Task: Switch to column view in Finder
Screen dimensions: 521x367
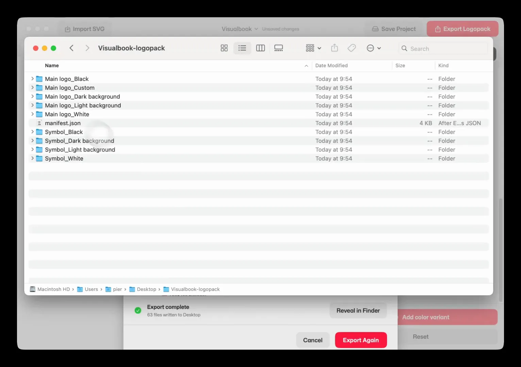Action: (x=260, y=48)
